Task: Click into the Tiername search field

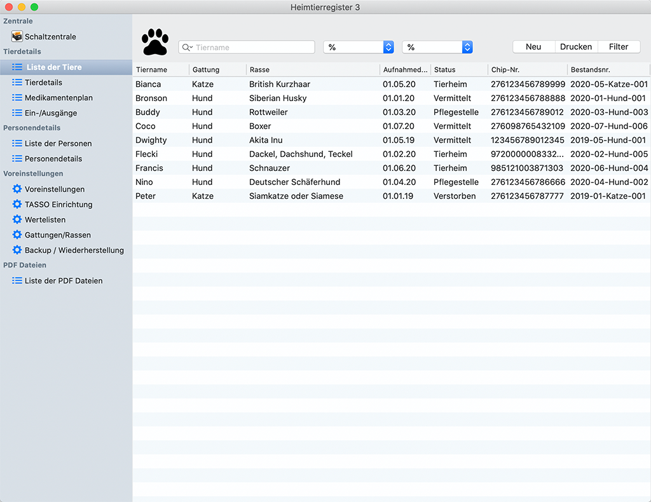Action: click(x=247, y=47)
